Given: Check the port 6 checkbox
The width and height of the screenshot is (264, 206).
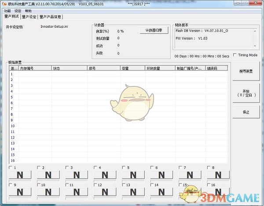Looking at the screenshot, I should click(x=152, y=167).
